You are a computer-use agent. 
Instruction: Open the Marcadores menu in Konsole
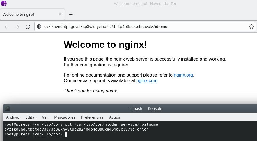click(x=65, y=117)
